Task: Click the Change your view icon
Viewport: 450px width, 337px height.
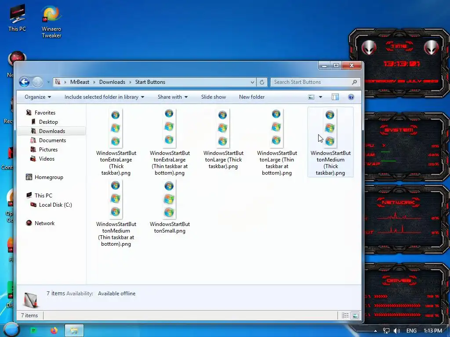Action: [311, 97]
